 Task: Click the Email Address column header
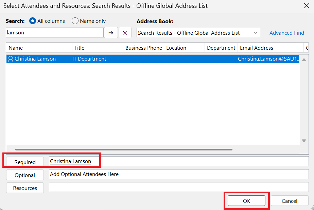tap(270, 48)
